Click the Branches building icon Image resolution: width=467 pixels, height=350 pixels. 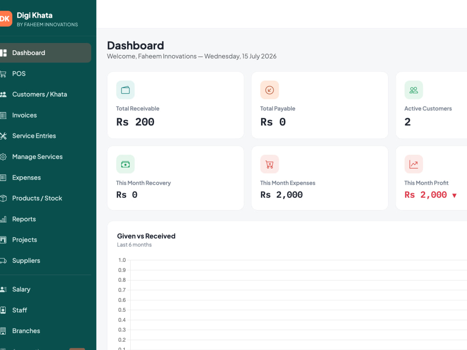coord(3,331)
